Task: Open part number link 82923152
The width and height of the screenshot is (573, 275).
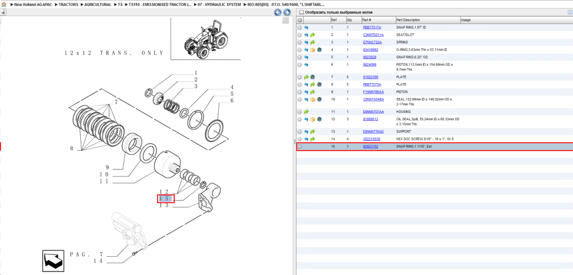Action: (370, 147)
